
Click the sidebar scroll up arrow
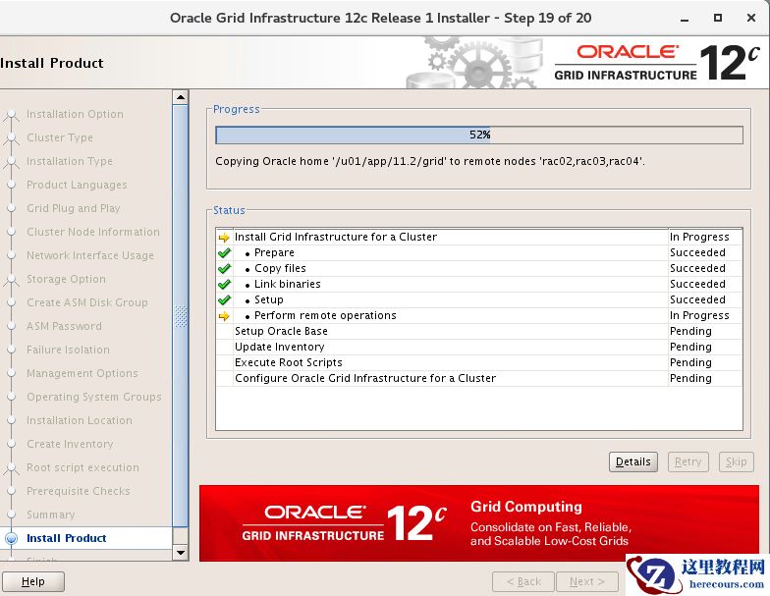tap(181, 97)
